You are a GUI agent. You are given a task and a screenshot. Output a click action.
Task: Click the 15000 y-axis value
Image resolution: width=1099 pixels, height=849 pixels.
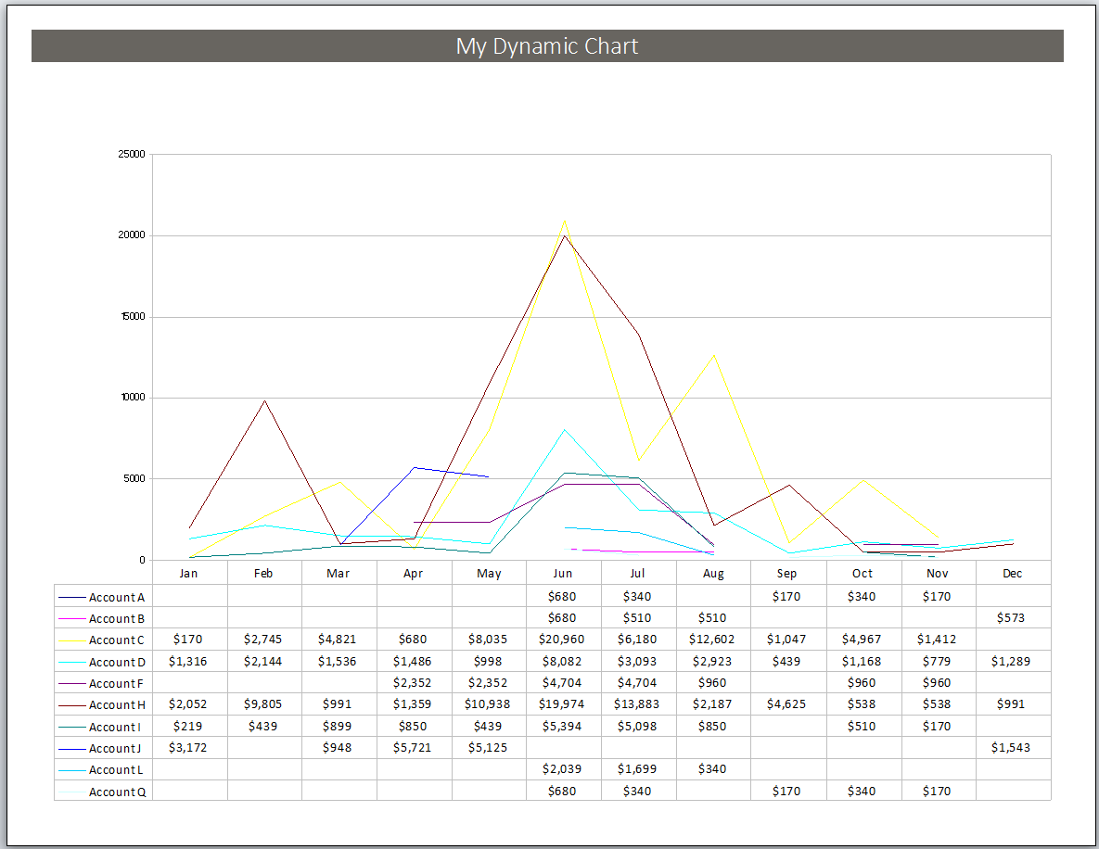134,316
